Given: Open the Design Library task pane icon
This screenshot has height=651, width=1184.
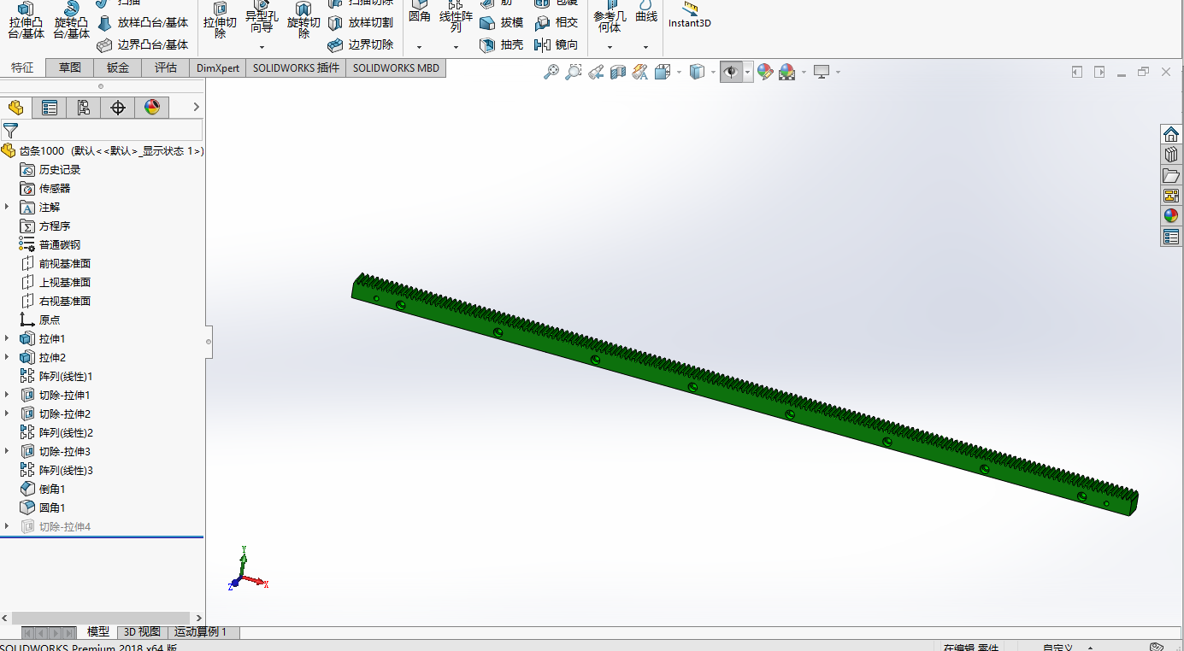Looking at the screenshot, I should coord(1171,155).
